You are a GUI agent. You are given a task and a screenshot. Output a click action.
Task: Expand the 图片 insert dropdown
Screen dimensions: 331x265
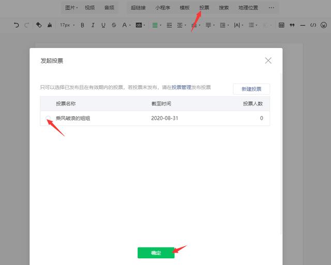click(x=71, y=8)
